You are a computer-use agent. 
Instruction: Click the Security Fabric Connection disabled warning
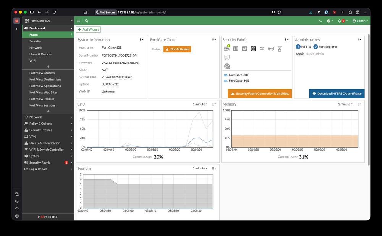click(x=260, y=94)
